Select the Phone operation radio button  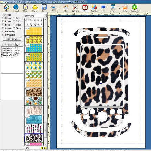pyautogui.click(x=3, y=18)
